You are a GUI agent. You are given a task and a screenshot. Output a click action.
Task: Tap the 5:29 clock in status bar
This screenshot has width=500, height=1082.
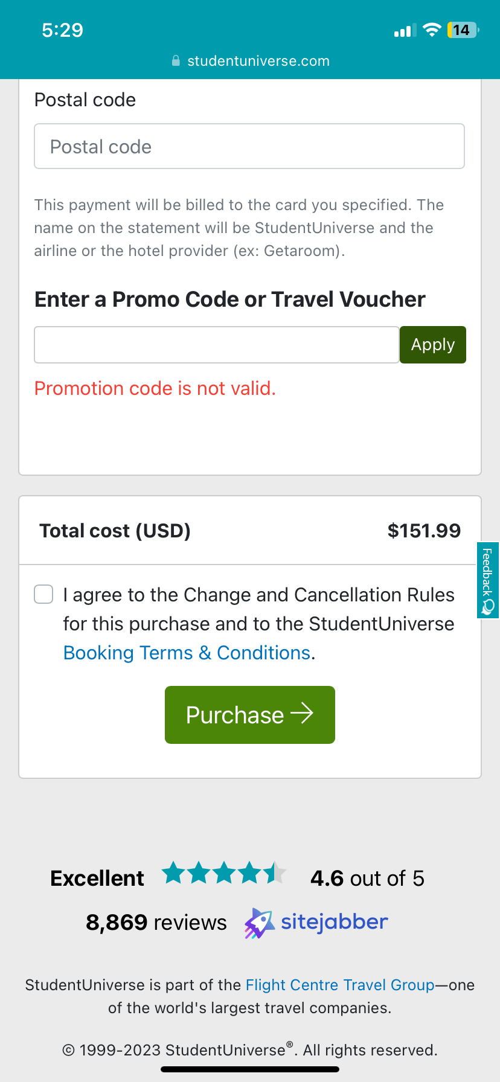coord(62,30)
